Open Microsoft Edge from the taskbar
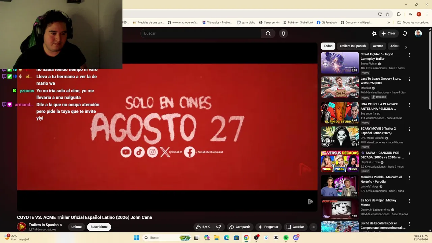The height and width of the screenshot is (243, 432). click(226, 238)
